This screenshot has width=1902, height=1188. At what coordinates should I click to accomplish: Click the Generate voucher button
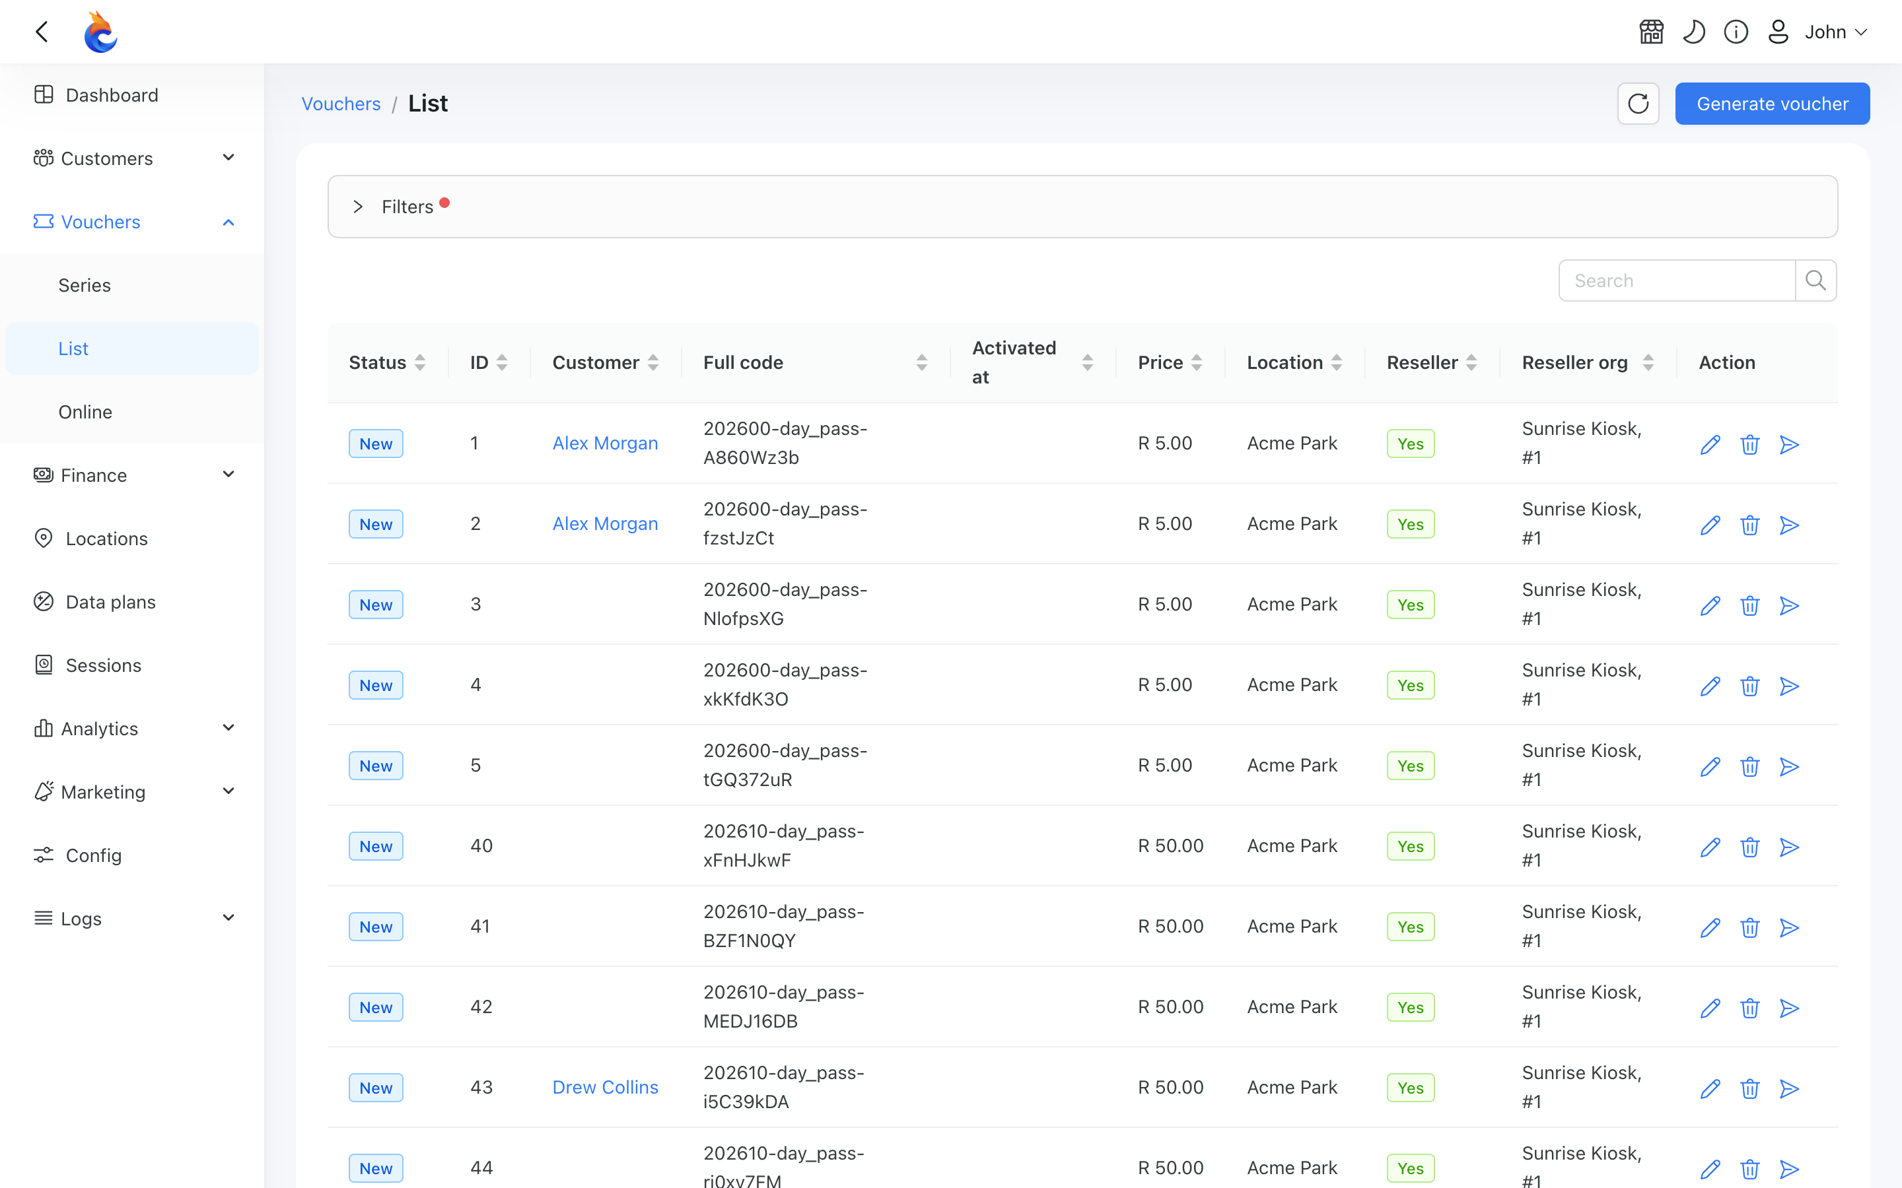(1773, 104)
